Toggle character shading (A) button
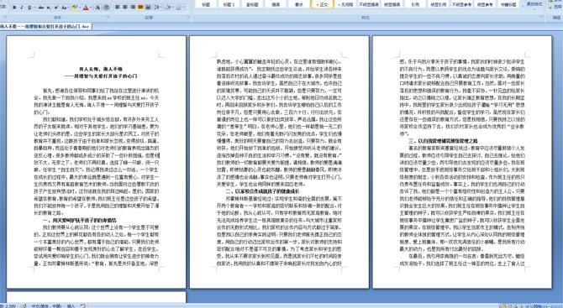 97,8
